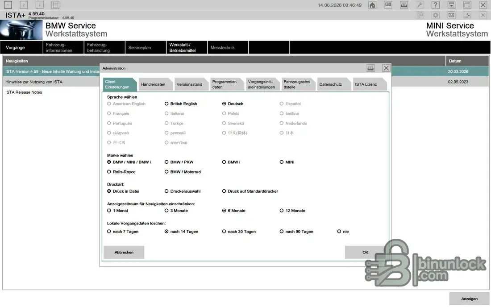Click the document info icon in second toolbar row
The image size is (491, 307).
(420, 15)
